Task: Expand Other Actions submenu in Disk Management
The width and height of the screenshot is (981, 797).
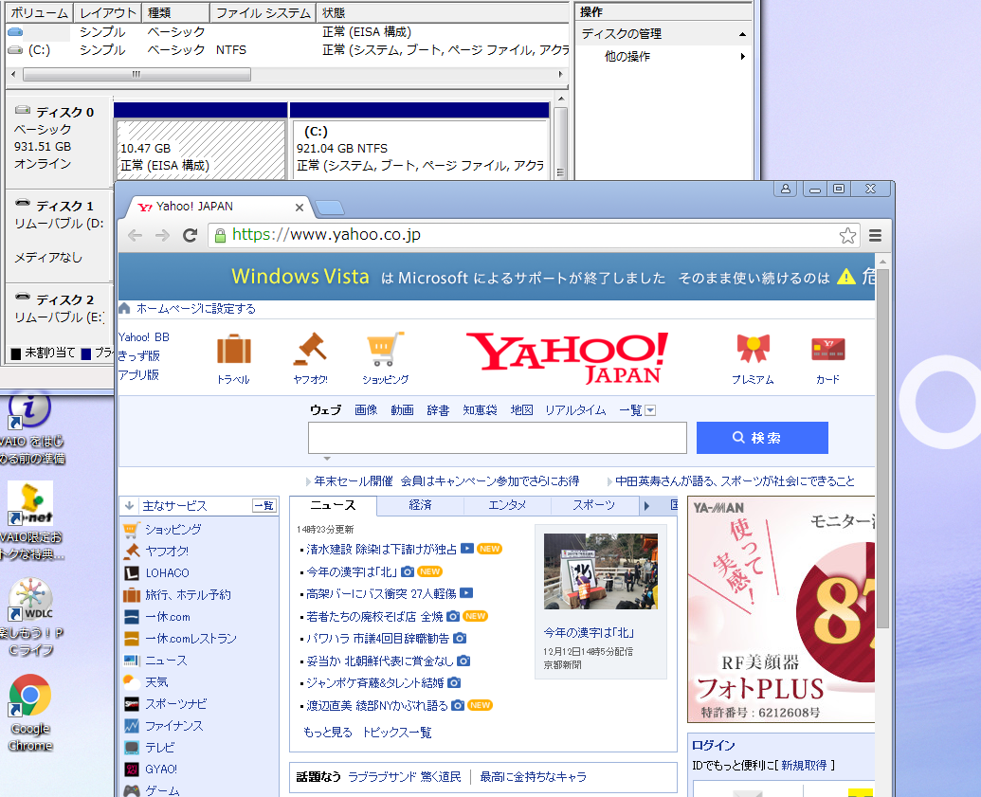Action: (742, 56)
